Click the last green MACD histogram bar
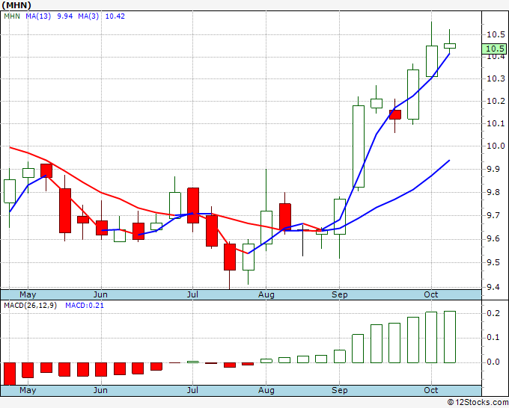The image size is (509, 408). 450,337
